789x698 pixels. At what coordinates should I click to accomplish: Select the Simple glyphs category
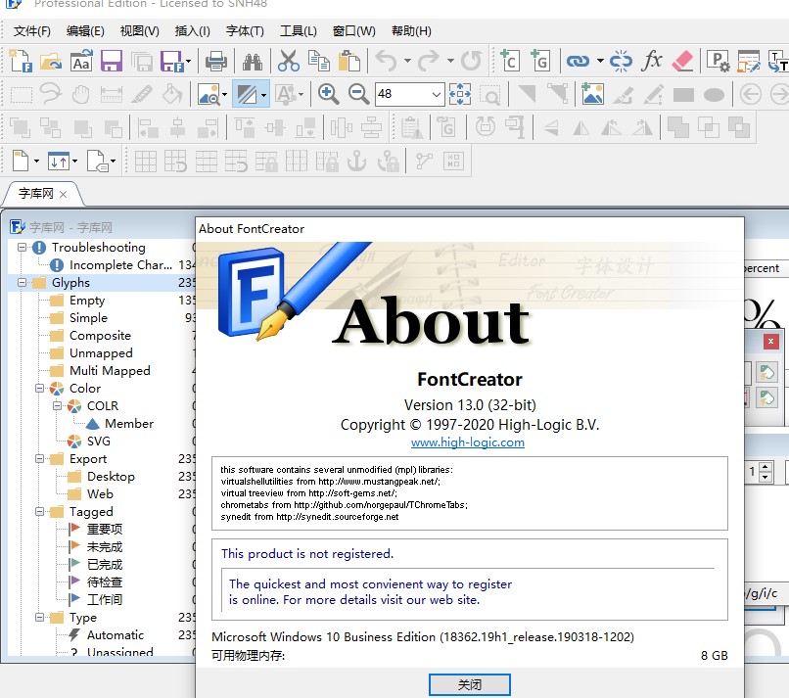88,318
